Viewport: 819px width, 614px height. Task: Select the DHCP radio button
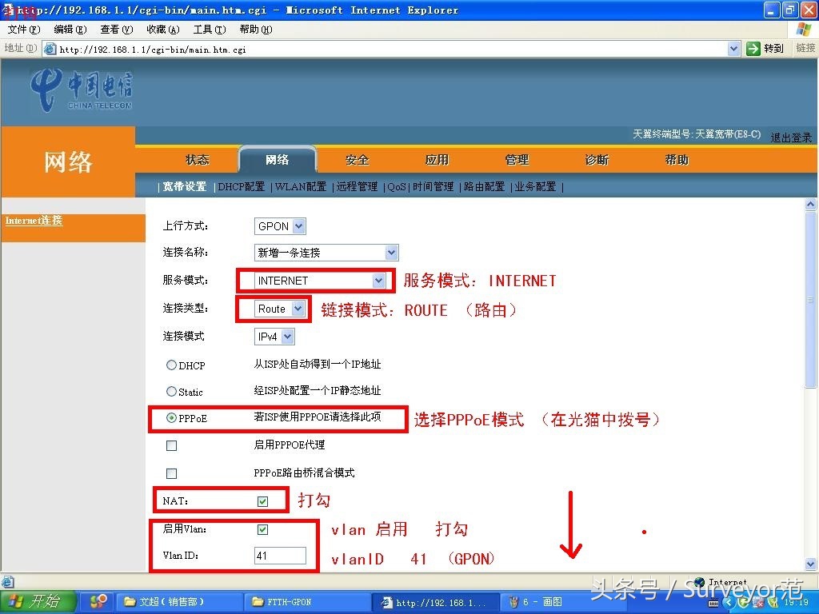(172, 365)
